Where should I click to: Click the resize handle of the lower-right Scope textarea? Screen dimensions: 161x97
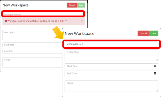click(x=157, y=91)
